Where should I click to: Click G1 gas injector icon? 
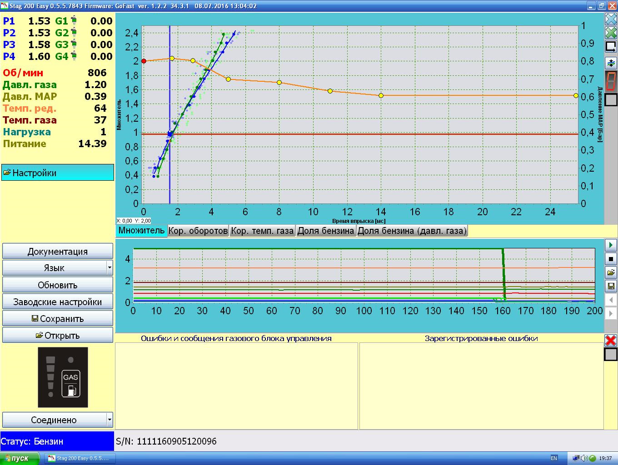[74, 21]
